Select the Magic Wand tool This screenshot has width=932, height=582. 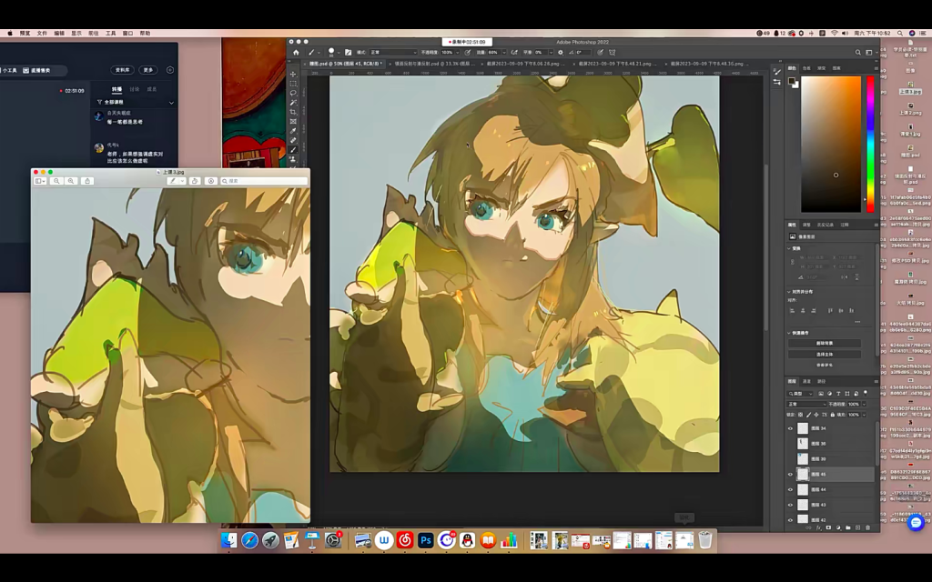[292, 102]
